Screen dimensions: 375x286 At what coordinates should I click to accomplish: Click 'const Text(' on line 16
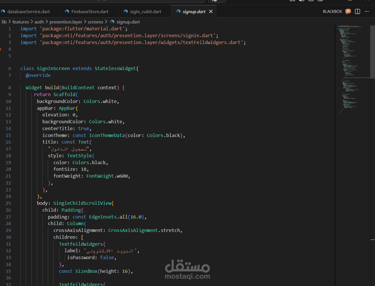77,142
